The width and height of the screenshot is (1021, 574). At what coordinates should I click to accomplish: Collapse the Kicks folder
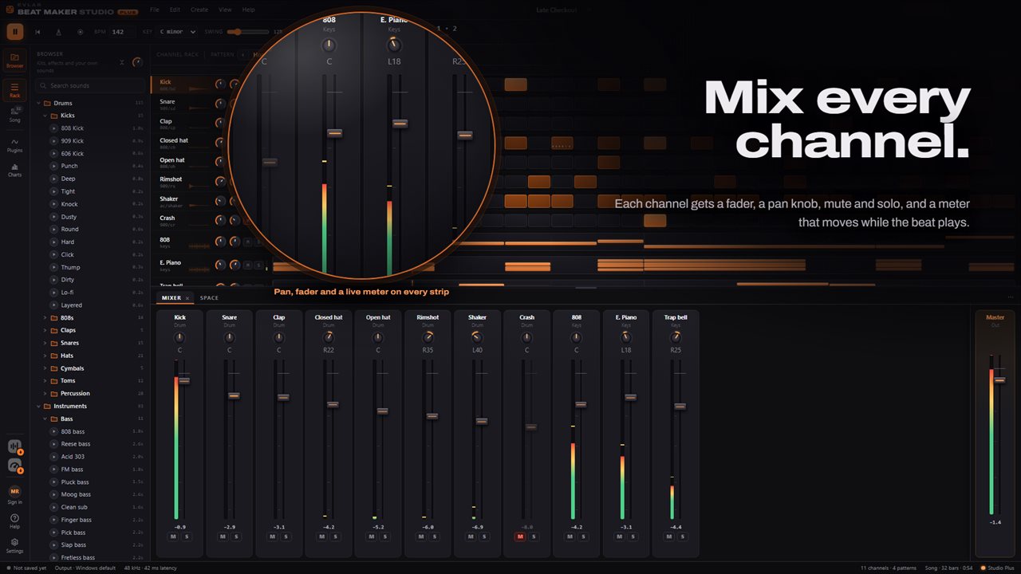click(x=45, y=116)
